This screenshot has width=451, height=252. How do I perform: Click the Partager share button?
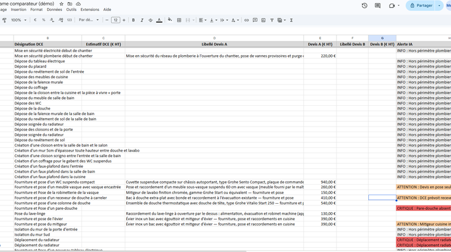click(421, 6)
